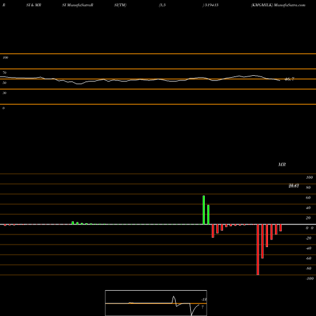Click the MR axis label 80
This screenshot has height=316, width=316.
tap(308, 188)
